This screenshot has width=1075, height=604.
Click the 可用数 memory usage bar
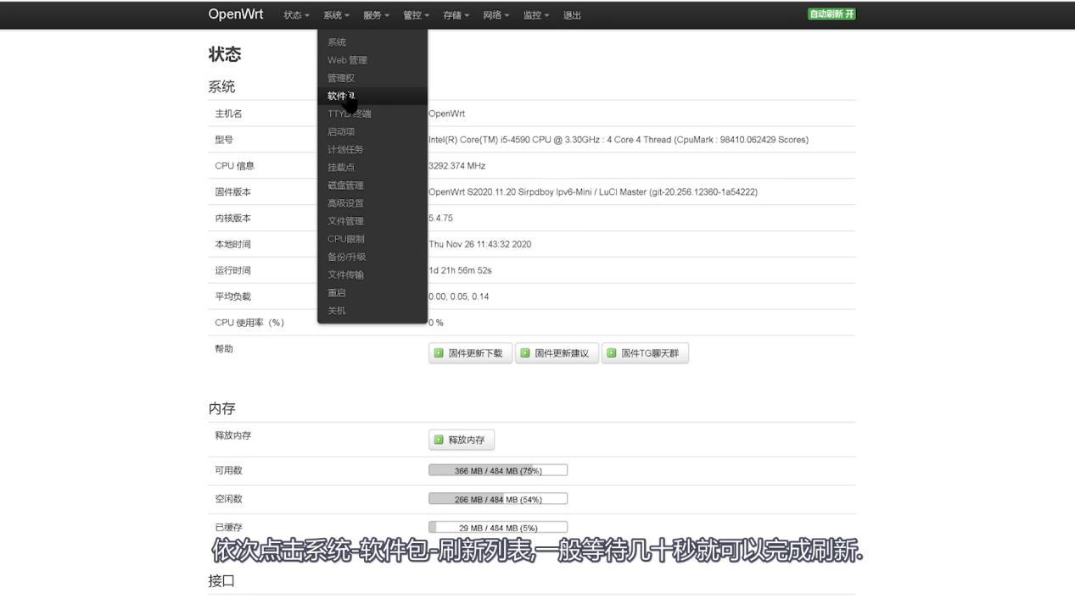(x=498, y=469)
